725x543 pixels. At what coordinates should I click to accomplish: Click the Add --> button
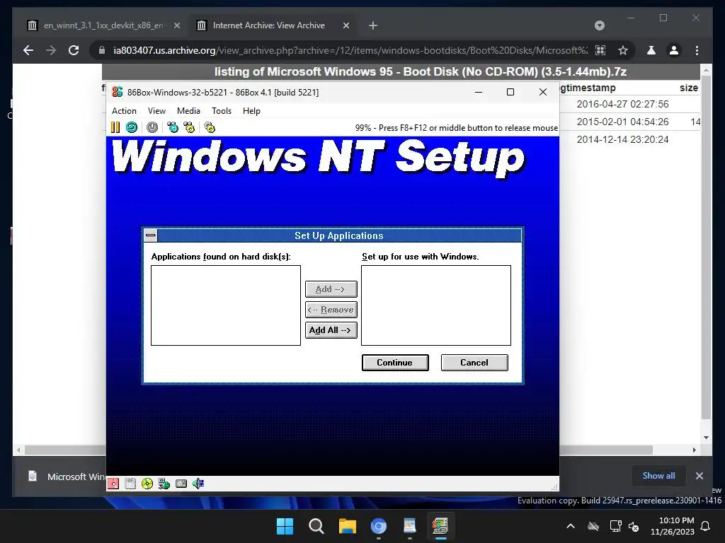pos(331,289)
